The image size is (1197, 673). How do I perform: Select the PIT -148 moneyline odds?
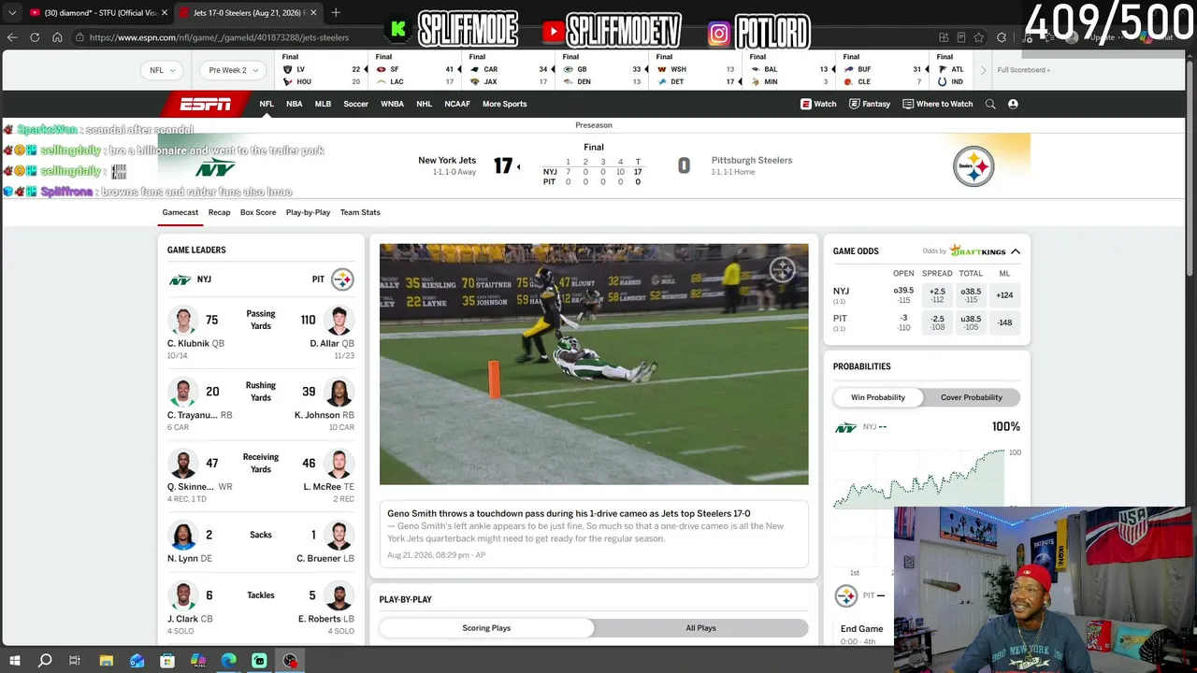pos(1004,322)
